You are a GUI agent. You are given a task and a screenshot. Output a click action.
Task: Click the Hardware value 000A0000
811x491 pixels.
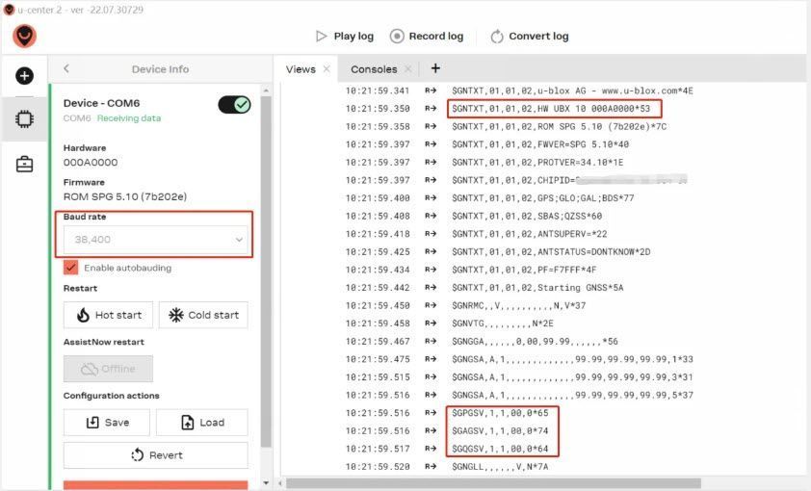tap(91, 163)
